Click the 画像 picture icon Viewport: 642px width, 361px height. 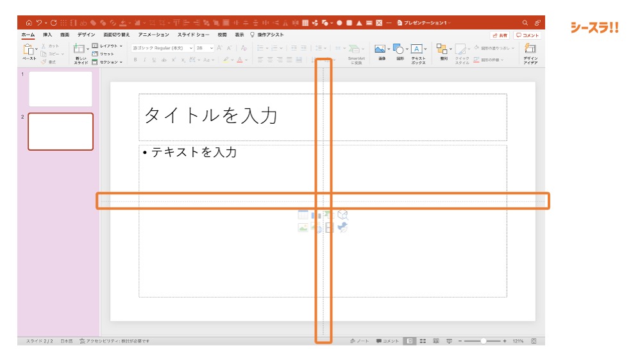[381, 50]
